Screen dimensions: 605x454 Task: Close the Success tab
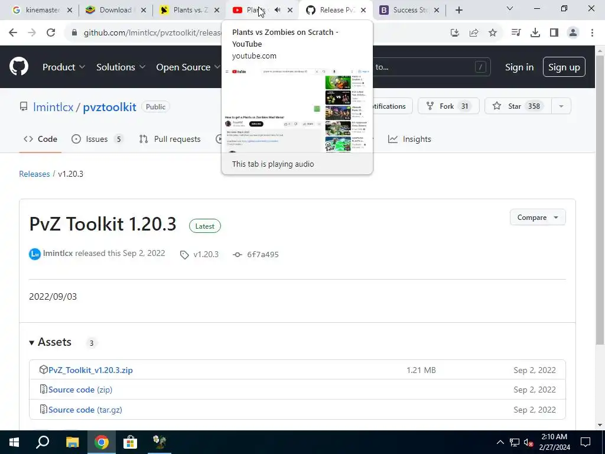(x=437, y=10)
